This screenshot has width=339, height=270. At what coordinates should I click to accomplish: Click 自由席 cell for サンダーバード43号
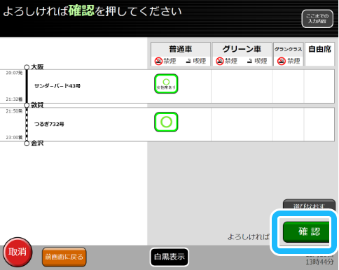tap(319, 86)
